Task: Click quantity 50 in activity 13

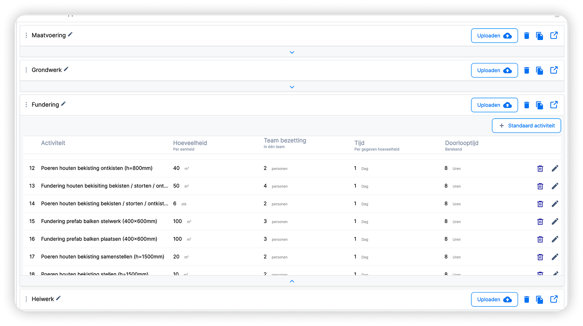Action: (x=176, y=186)
